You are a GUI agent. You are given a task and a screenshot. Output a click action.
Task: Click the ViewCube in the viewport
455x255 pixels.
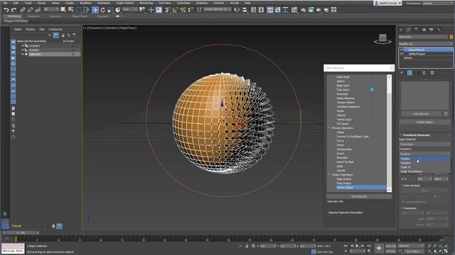pos(382,39)
